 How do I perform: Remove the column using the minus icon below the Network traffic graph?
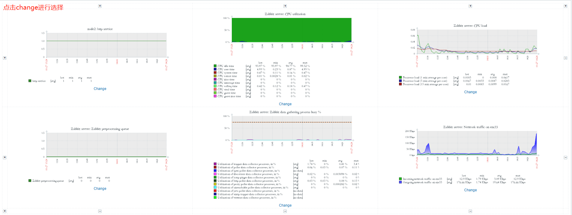pyautogui.click(x=471, y=211)
